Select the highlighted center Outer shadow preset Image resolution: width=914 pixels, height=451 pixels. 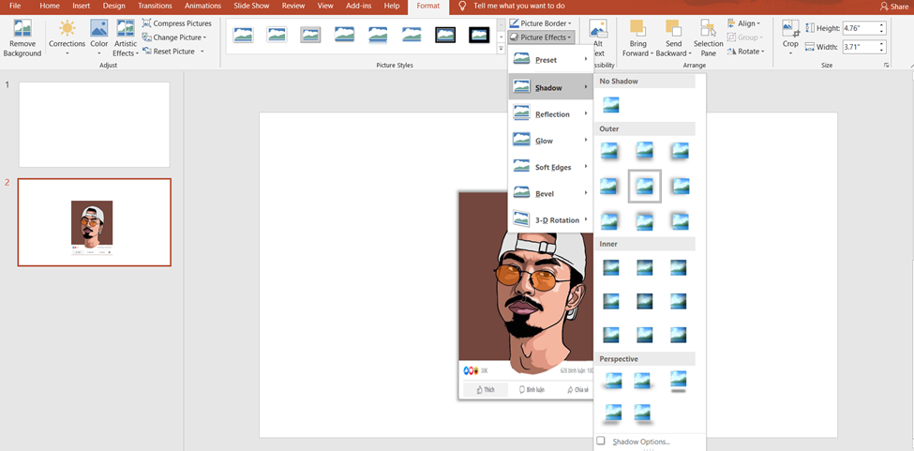click(645, 186)
